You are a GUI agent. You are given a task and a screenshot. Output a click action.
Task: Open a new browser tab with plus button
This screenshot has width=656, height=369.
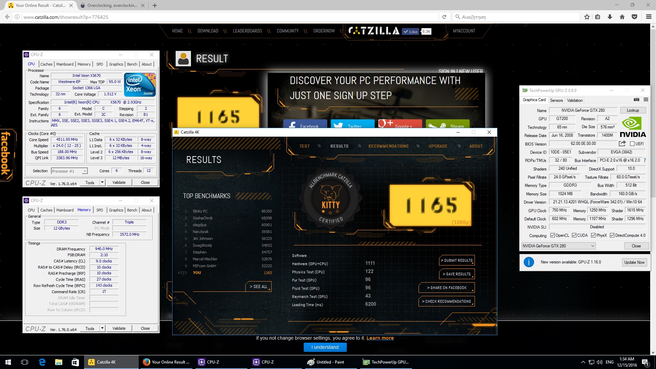(155, 5)
